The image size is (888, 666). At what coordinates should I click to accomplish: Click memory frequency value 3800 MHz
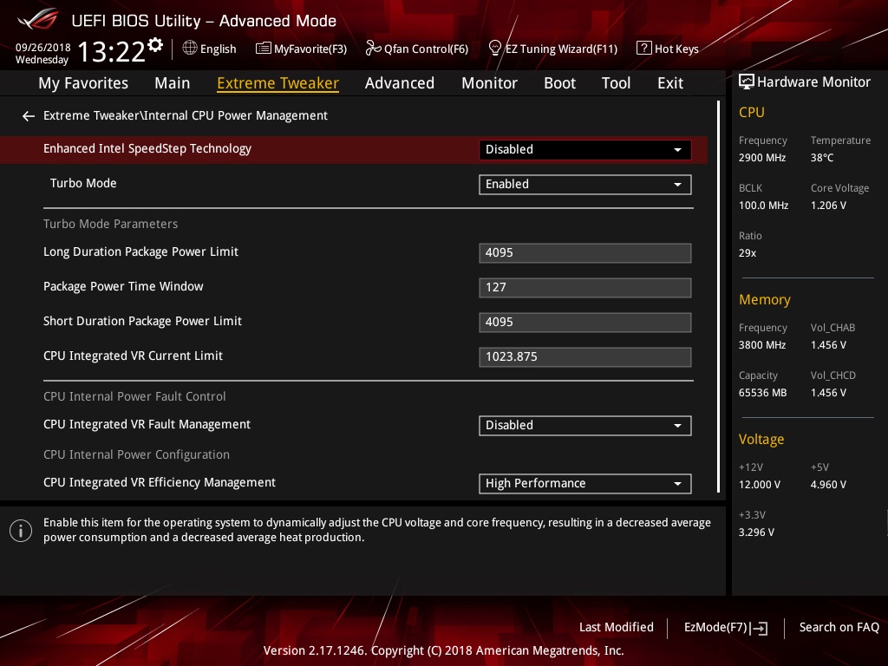click(762, 345)
